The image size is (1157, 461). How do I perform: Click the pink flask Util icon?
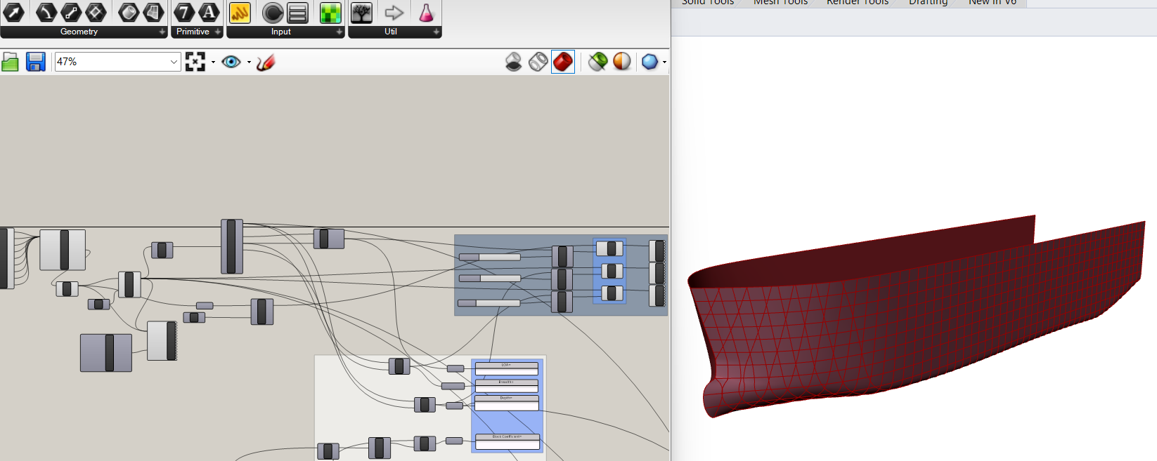point(426,13)
